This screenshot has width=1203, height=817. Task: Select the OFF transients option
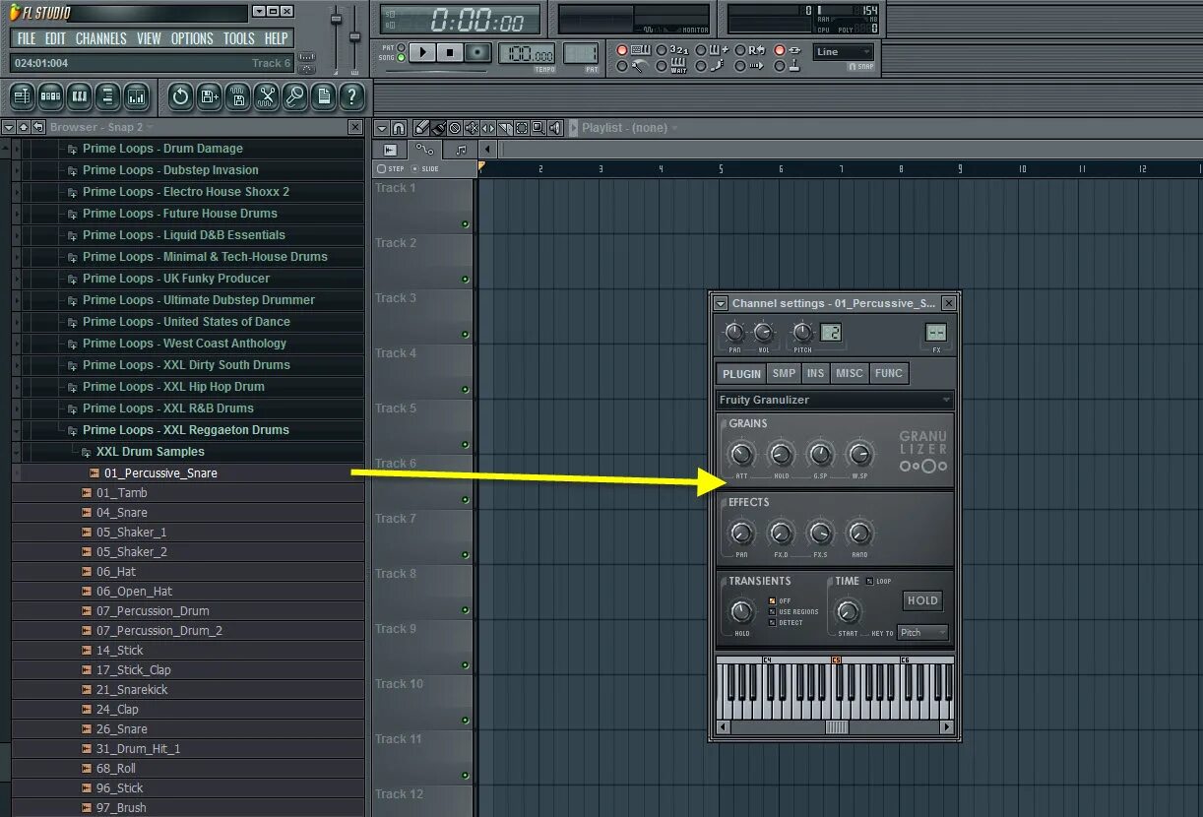[773, 600]
